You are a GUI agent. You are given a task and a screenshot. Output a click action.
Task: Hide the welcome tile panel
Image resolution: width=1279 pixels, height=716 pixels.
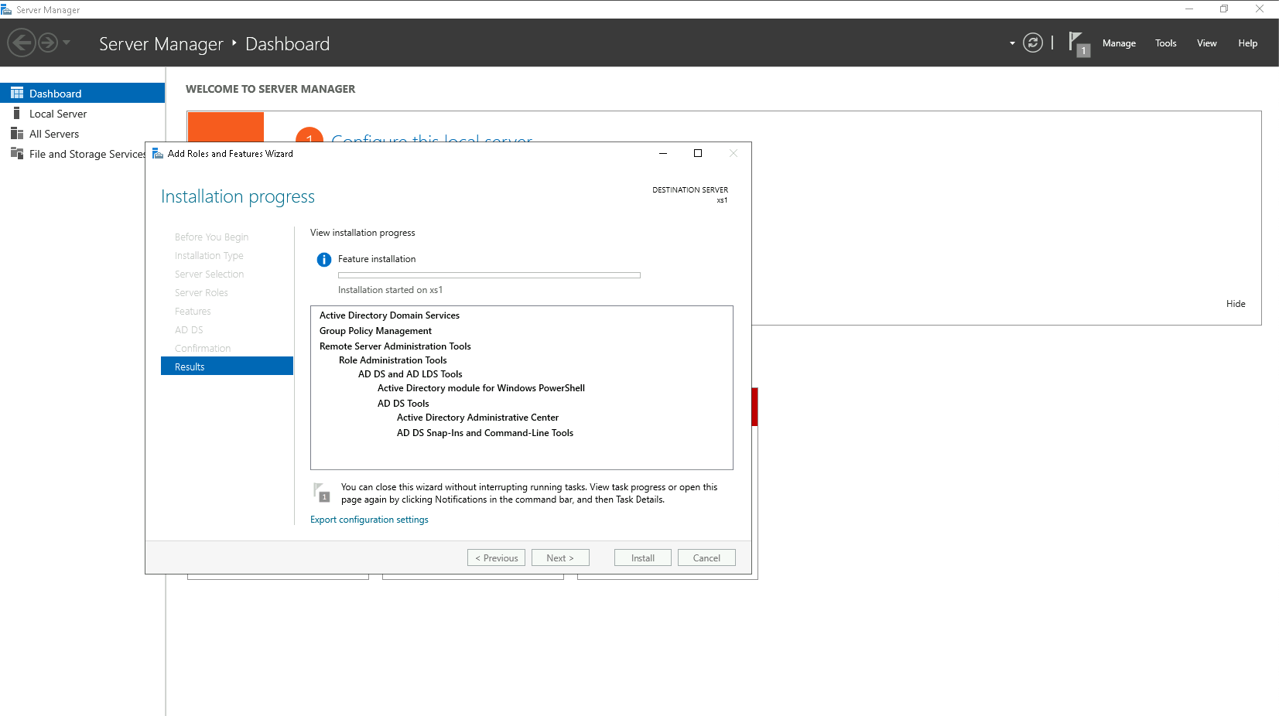pos(1236,304)
